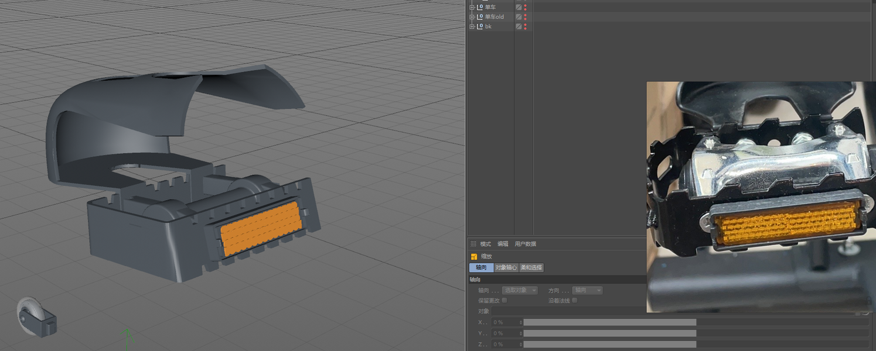This screenshot has width=876, height=351.
Task: Click the Z value stepper arrows
Action: [521, 345]
